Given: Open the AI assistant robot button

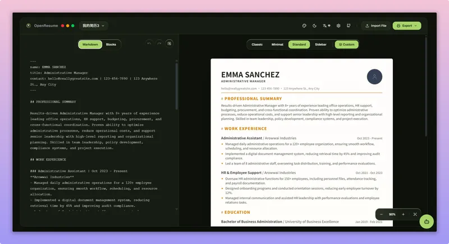Looking at the screenshot, I should [427, 222].
